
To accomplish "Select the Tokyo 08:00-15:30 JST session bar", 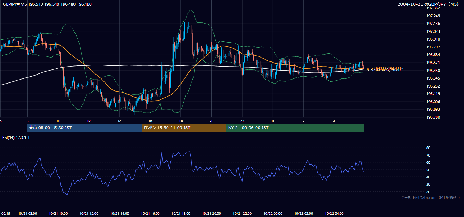I will [x=84, y=128].
